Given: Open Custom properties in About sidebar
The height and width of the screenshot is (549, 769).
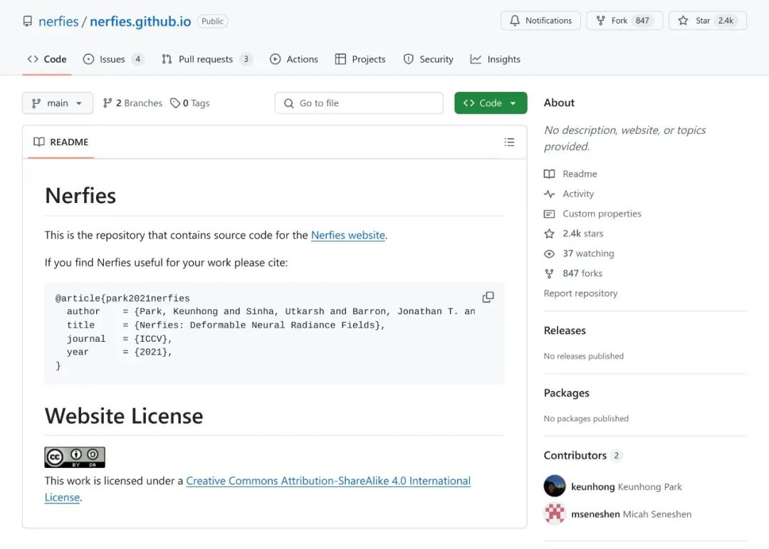Looking at the screenshot, I should pos(592,214).
